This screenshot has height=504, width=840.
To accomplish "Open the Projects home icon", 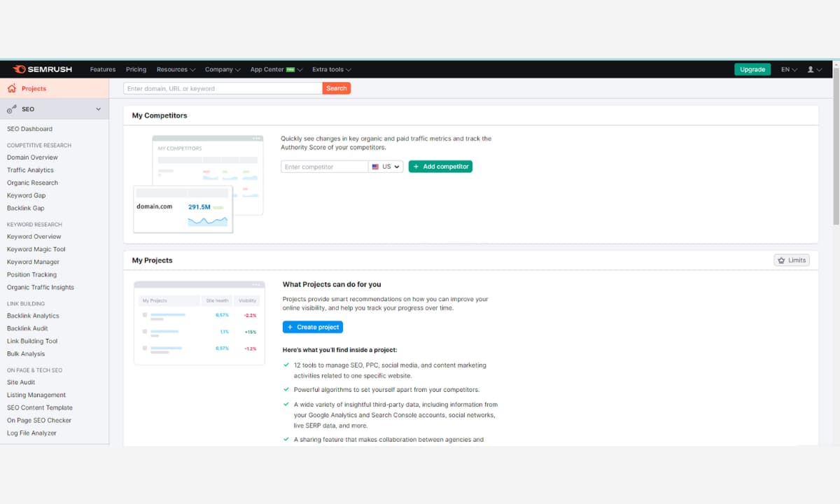I will tap(11, 88).
